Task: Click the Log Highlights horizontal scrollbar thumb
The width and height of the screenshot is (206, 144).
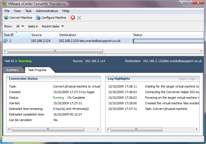Action: (x=136, y=129)
